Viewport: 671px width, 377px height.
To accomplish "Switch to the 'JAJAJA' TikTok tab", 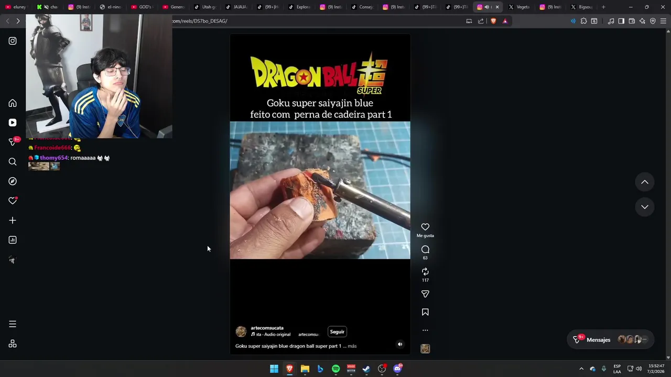I will coord(236,7).
